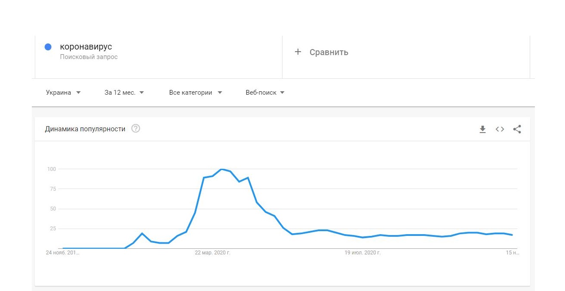Click the 22 мар. 2020 г. axis label
The image size is (565, 291).
(x=212, y=253)
